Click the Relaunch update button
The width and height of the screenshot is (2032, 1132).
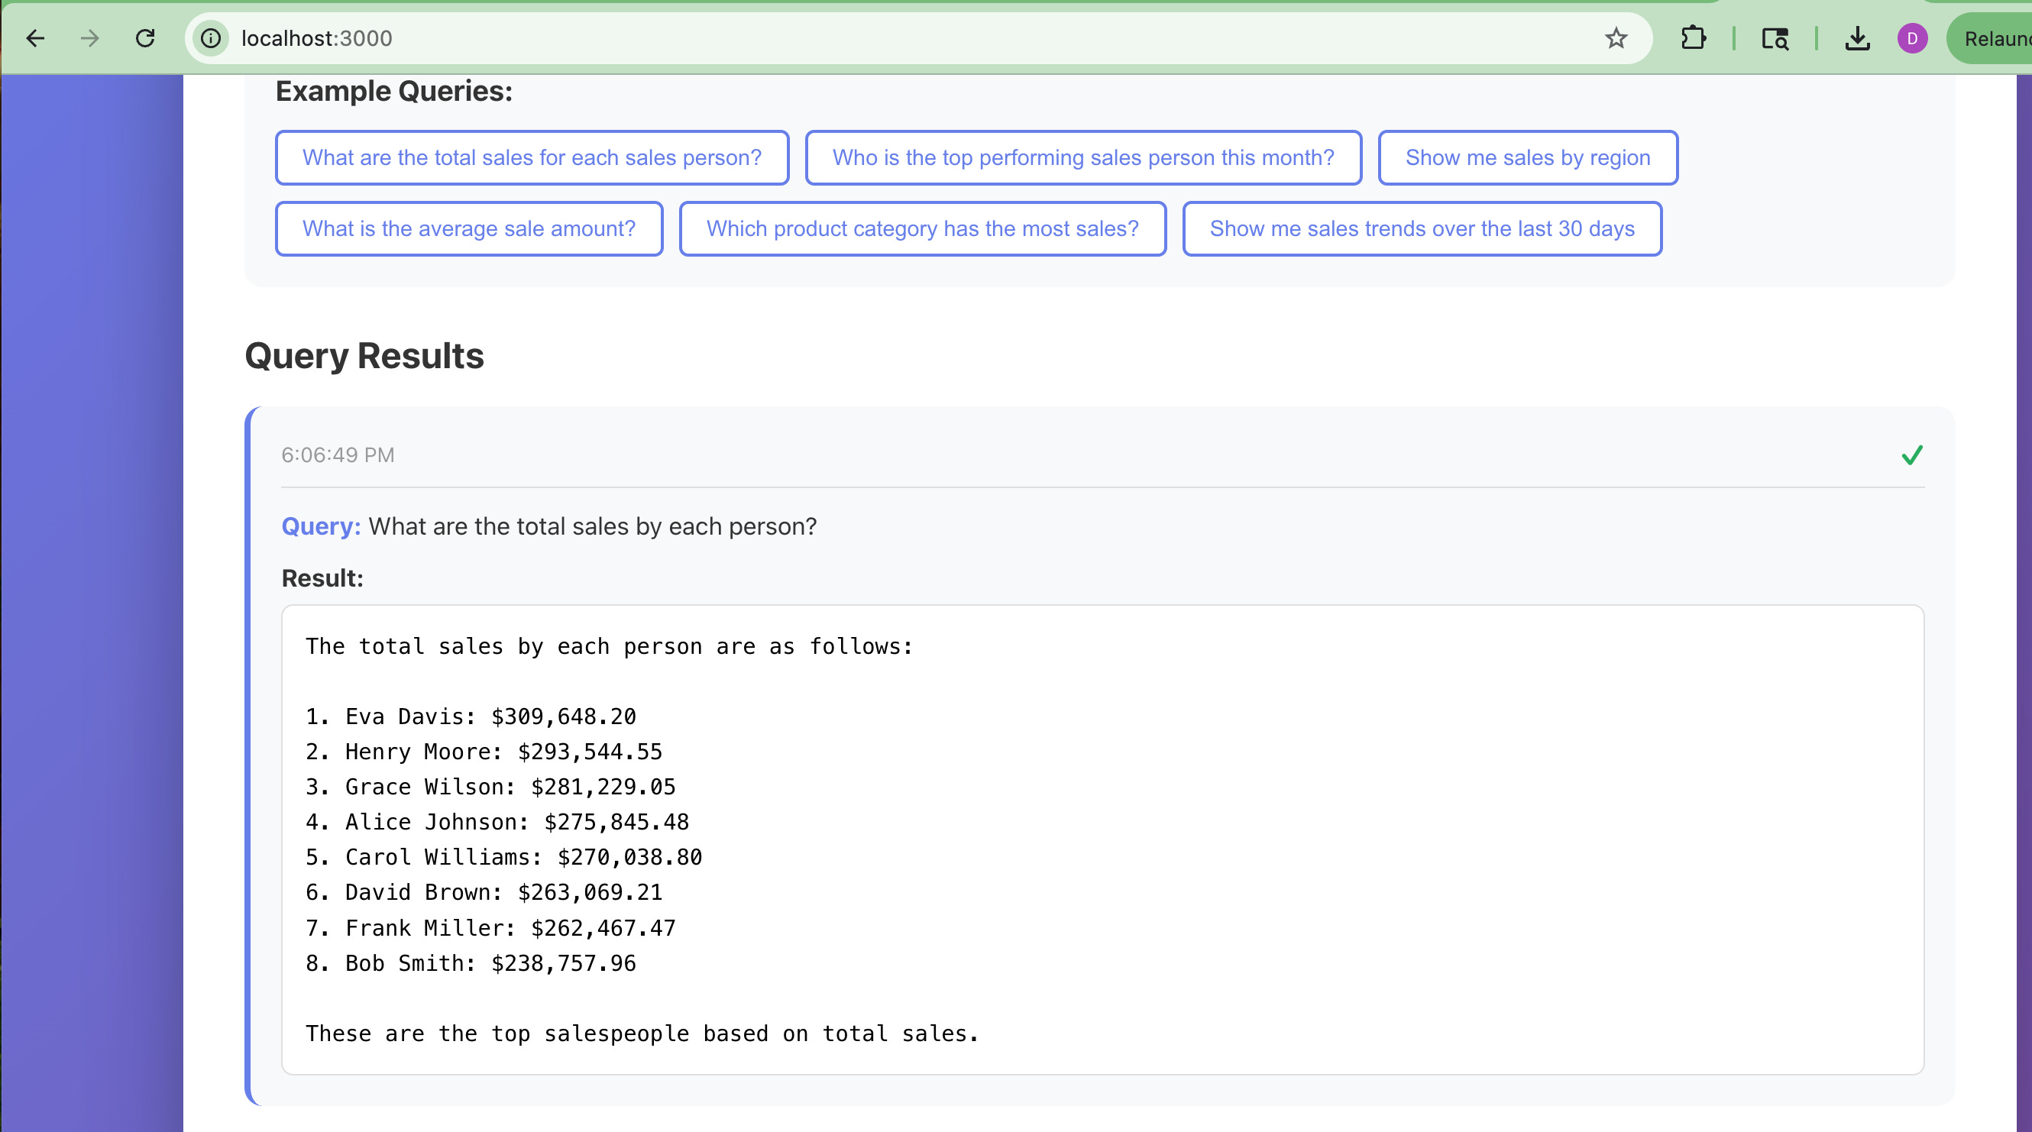(x=1995, y=38)
